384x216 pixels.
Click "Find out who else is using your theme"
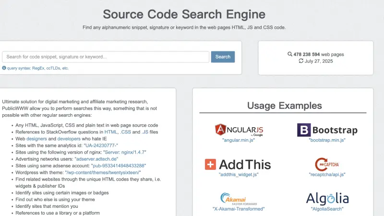click(55, 200)
